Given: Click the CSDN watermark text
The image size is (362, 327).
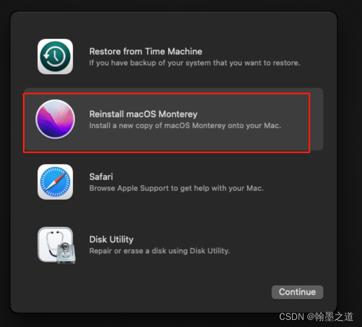Looking at the screenshot, I should [x=292, y=317].
